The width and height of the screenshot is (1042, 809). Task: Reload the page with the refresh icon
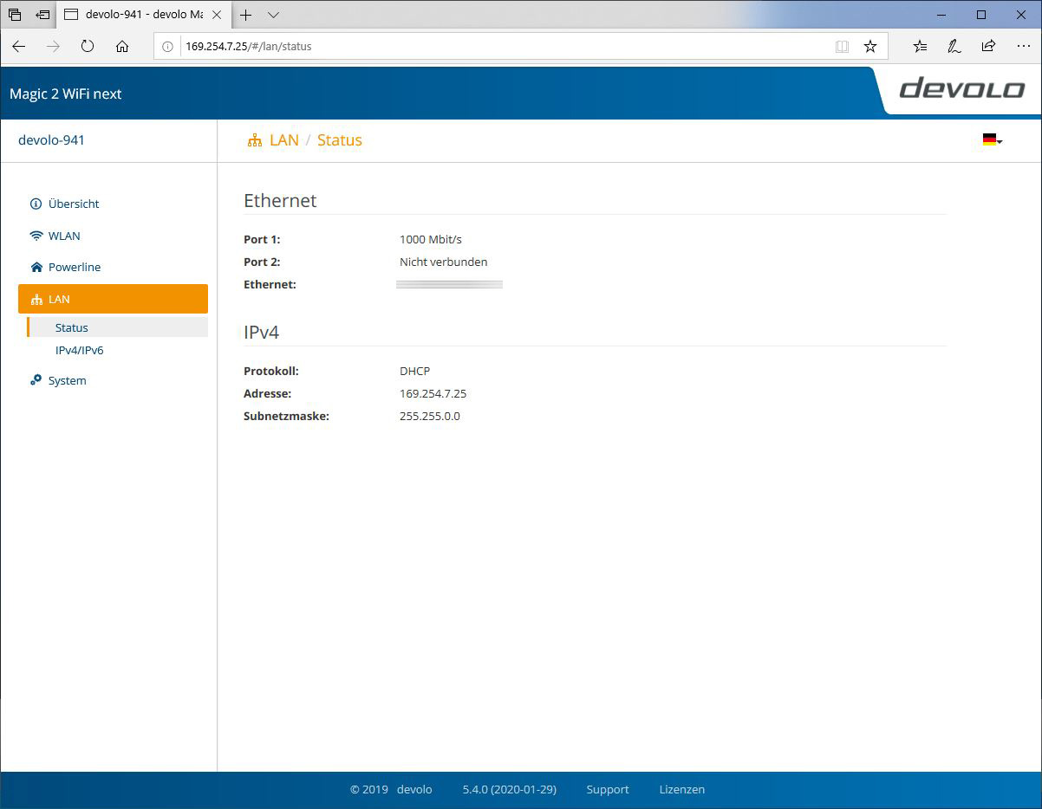point(88,47)
